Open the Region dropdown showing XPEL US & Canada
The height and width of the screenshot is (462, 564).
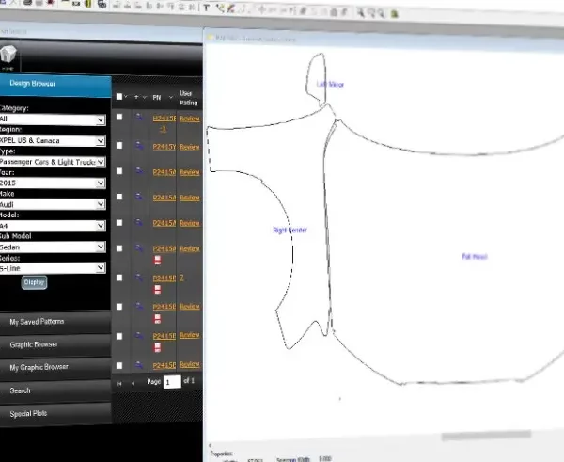(x=53, y=140)
